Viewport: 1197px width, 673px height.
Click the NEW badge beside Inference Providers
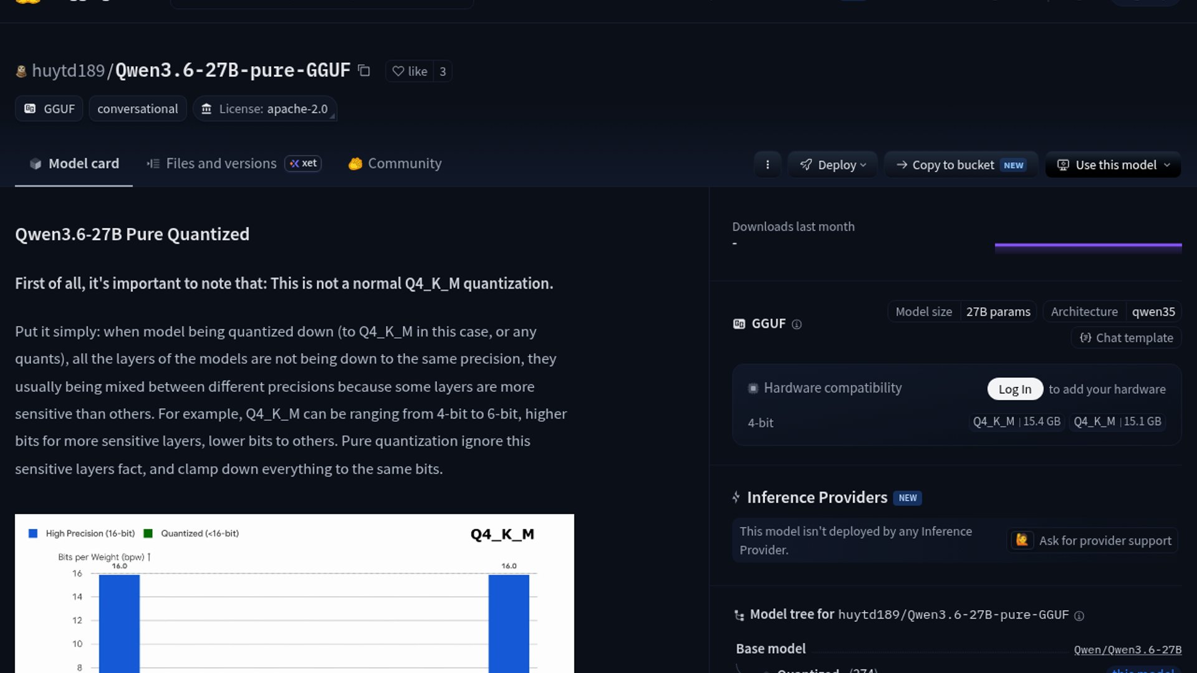point(908,499)
